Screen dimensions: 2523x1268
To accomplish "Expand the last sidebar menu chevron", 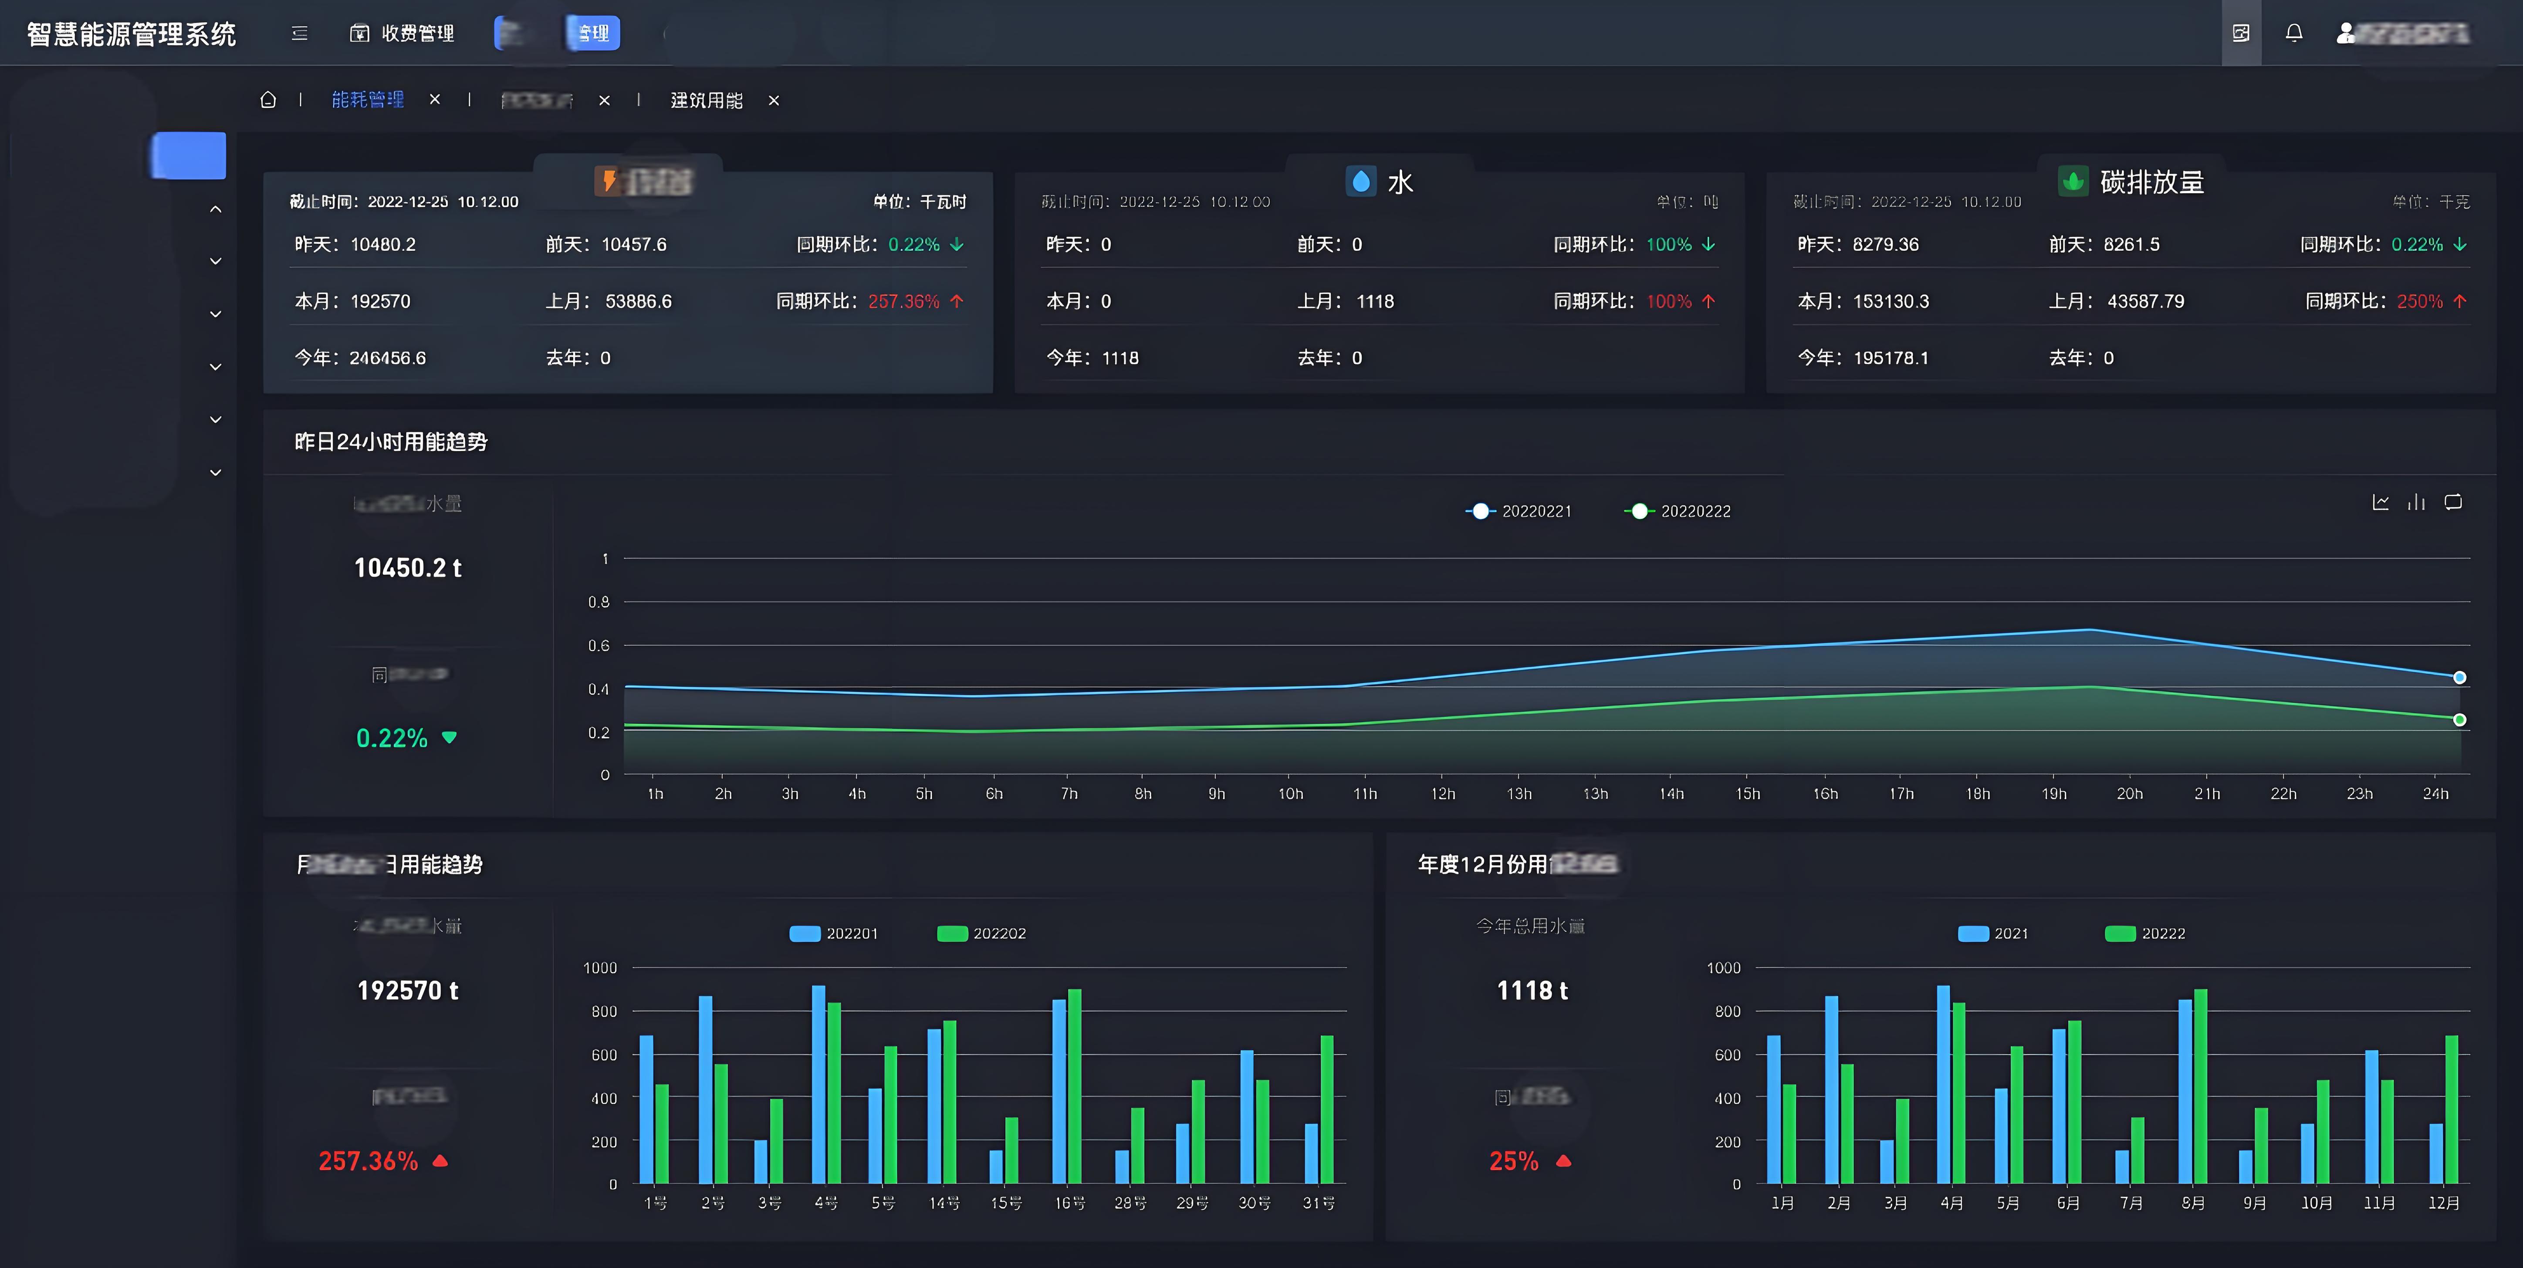I will point(216,473).
